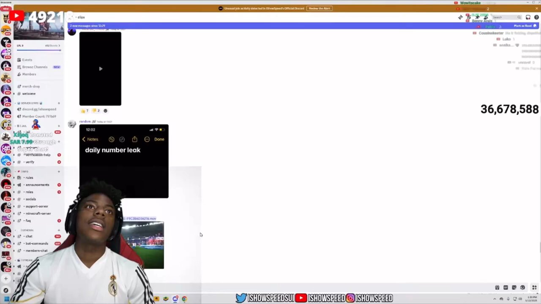Open the daily number leak image
This screenshot has height=304, width=541.
[x=124, y=161]
